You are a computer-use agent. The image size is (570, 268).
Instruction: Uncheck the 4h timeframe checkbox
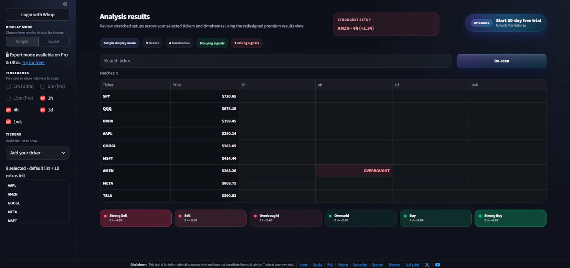click(x=8, y=110)
